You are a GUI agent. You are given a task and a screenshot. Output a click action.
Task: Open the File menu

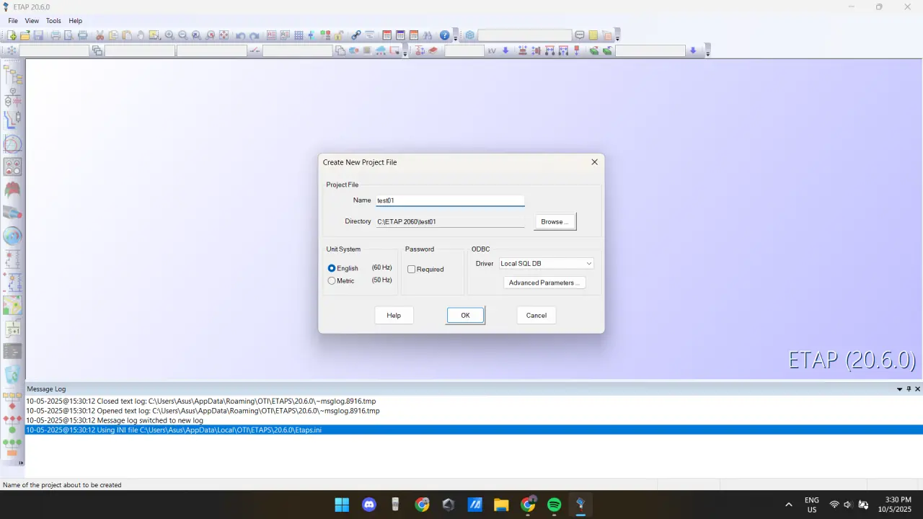[x=13, y=21]
